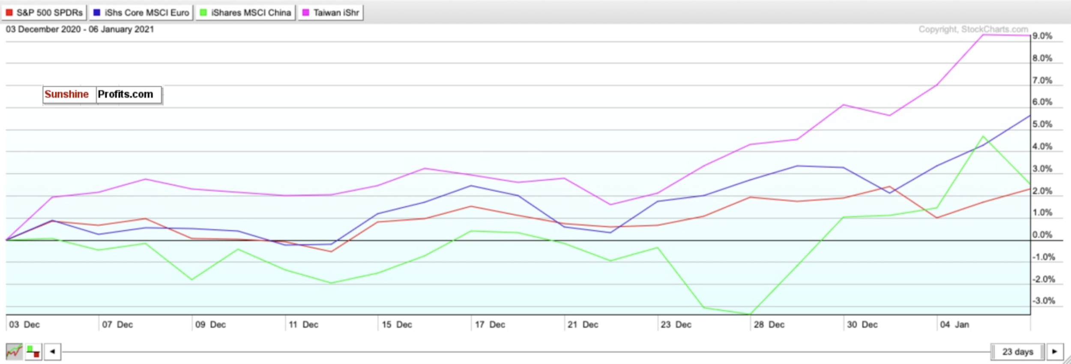Image resolution: width=1071 pixels, height=364 pixels.
Task: Click the Copyright StockCharts.com text
Action: coord(973,29)
